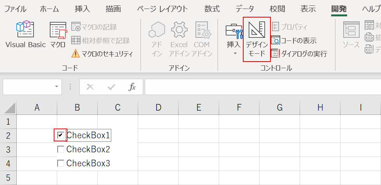Select column C header
381x185 pixels.
click(x=118, y=108)
